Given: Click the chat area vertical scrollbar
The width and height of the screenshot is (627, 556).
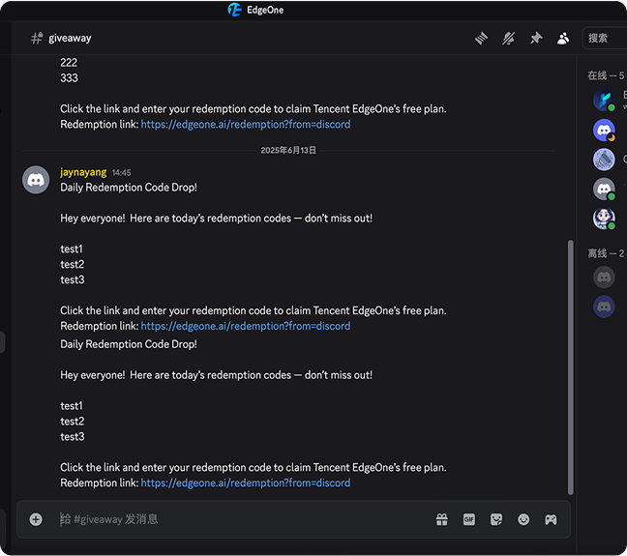Looking at the screenshot, I should (x=570, y=367).
